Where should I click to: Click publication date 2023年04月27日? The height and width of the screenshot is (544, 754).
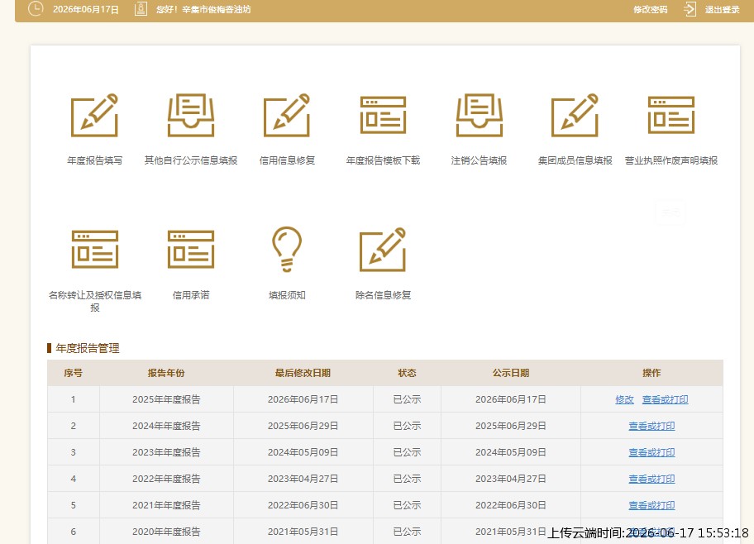tap(511, 479)
